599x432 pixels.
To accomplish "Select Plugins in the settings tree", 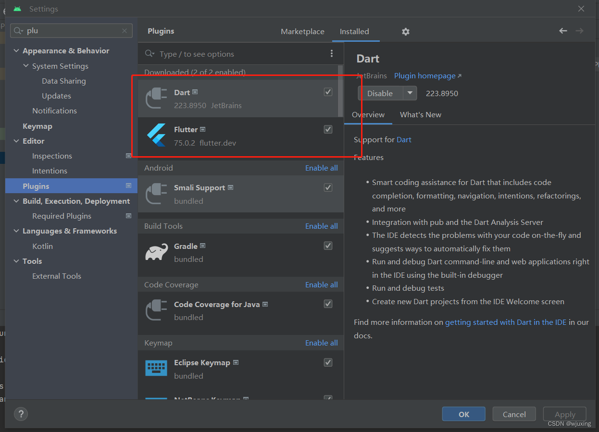I will point(71,186).
